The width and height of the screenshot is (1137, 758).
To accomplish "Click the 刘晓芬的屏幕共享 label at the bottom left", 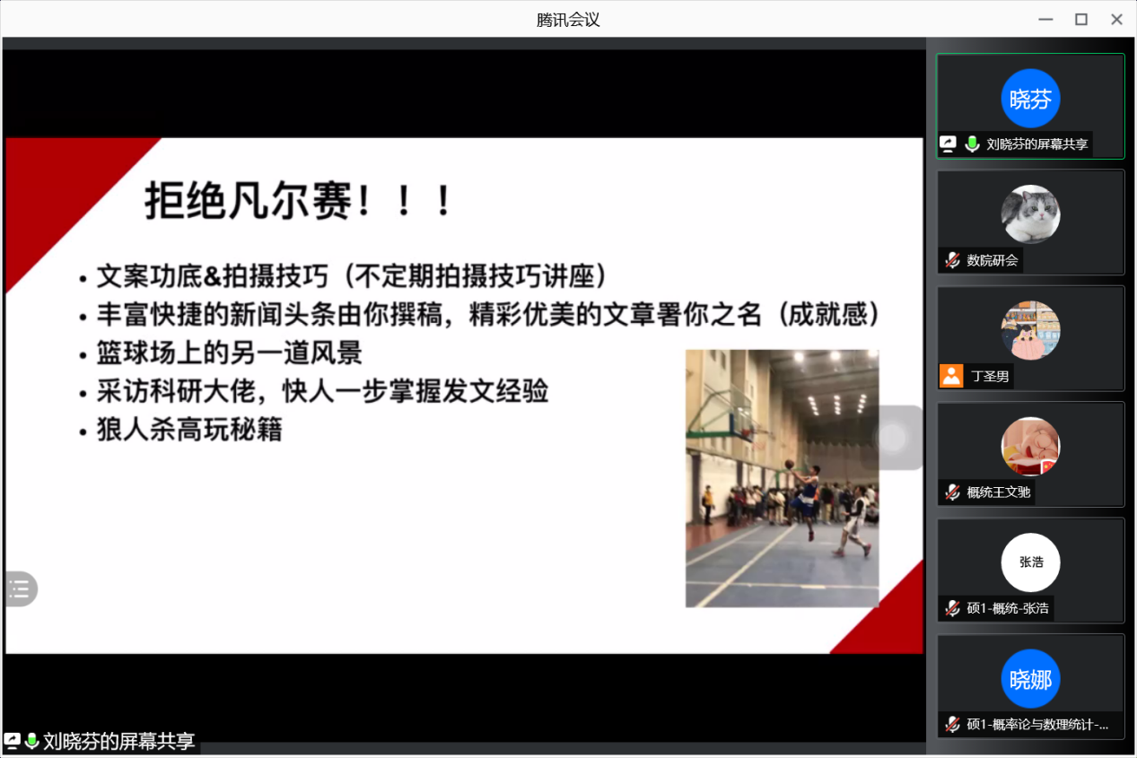I will click(x=118, y=742).
